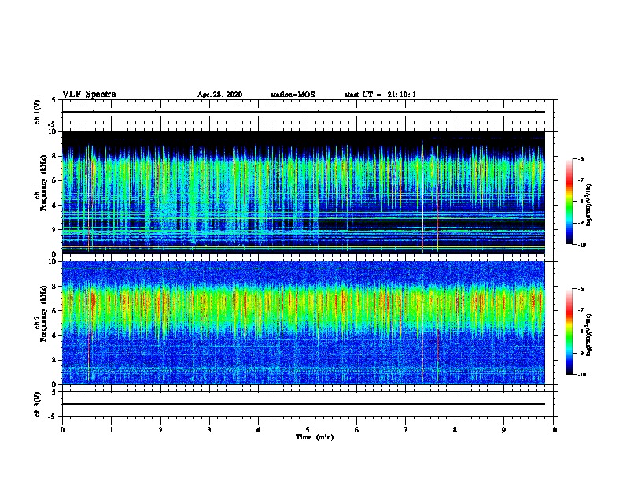Select the date text "Apr. 28, 2020"

[219, 95]
